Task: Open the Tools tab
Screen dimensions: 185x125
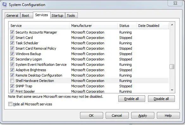Action: [x=71, y=16]
